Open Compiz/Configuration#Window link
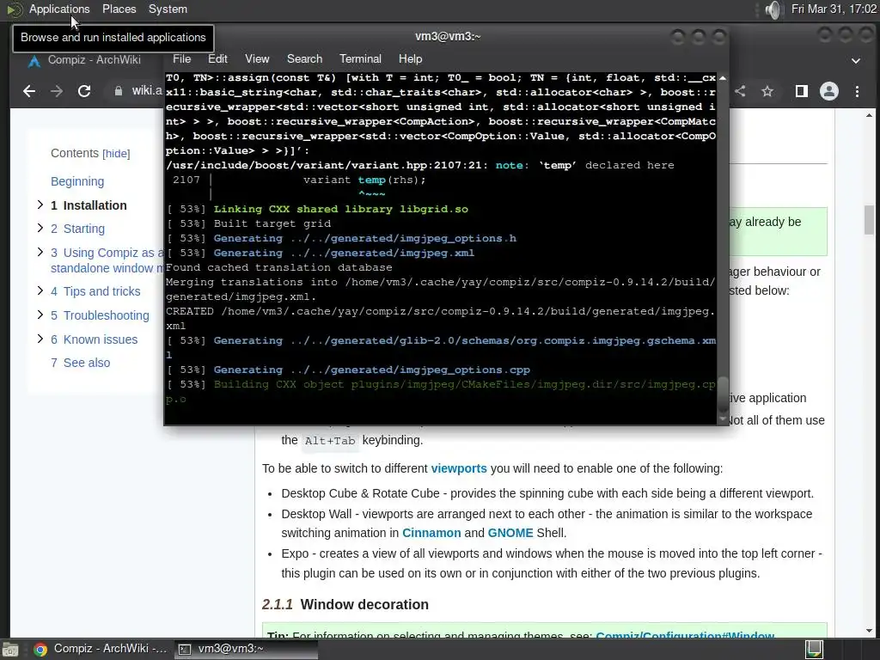The image size is (880, 660). coord(685,635)
